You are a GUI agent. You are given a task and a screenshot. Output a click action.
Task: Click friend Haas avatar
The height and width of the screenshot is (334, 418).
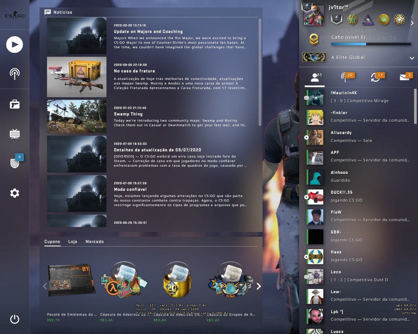[x=315, y=257]
